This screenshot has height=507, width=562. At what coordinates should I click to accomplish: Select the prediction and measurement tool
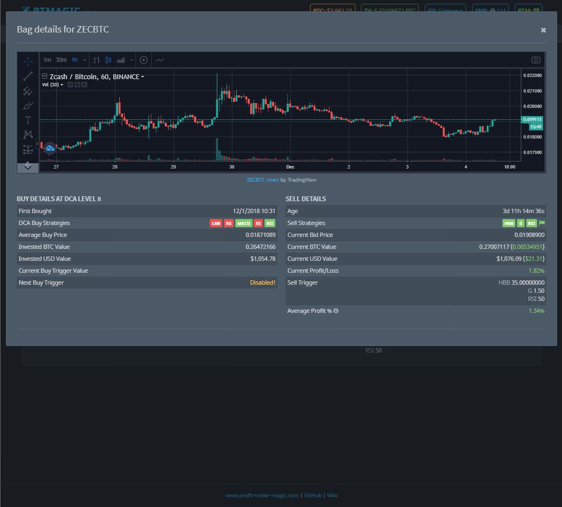[28, 149]
